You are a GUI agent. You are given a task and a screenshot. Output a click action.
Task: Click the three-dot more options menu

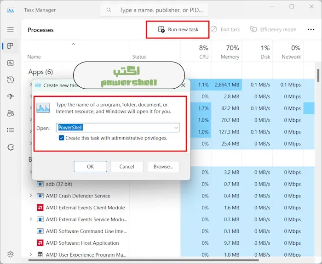pyautogui.click(x=311, y=29)
